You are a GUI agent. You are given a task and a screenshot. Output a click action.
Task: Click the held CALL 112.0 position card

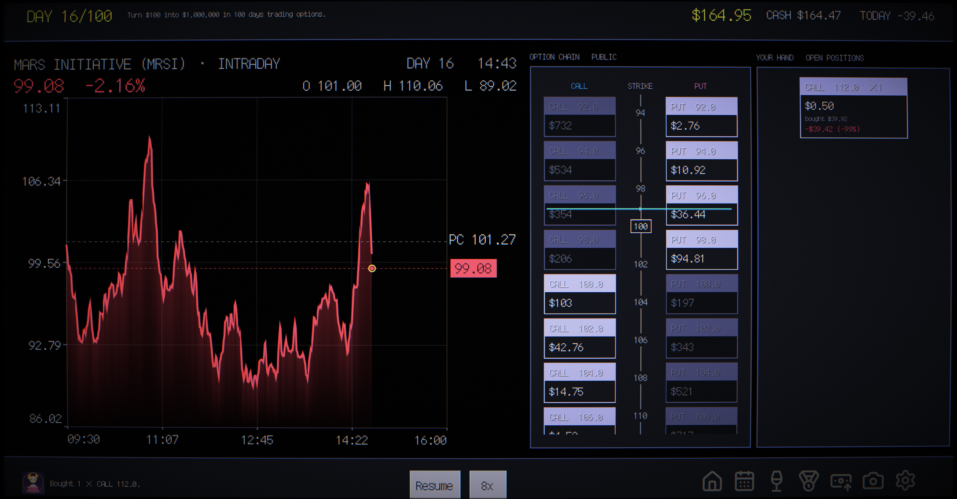[853, 108]
